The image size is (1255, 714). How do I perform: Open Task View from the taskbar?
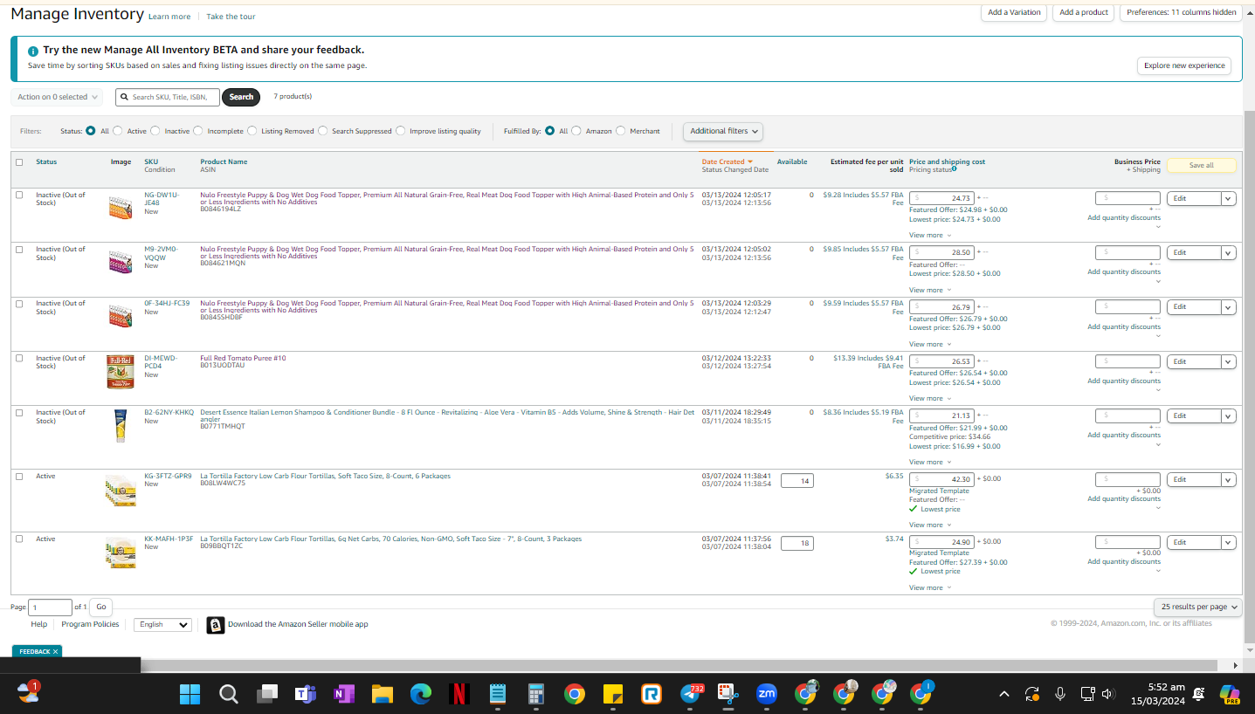coord(266,694)
